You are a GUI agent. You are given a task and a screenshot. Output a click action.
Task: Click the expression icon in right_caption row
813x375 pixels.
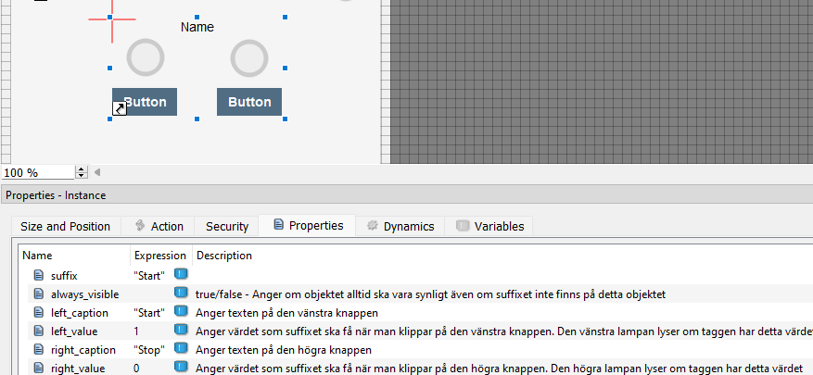tap(181, 349)
